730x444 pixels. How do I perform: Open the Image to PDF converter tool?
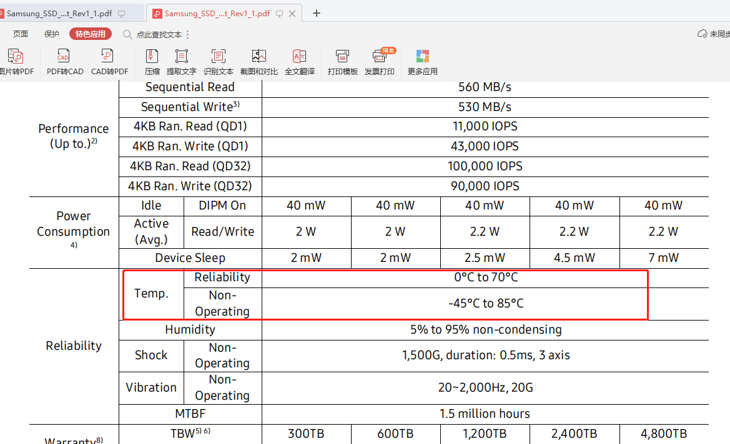tap(17, 62)
